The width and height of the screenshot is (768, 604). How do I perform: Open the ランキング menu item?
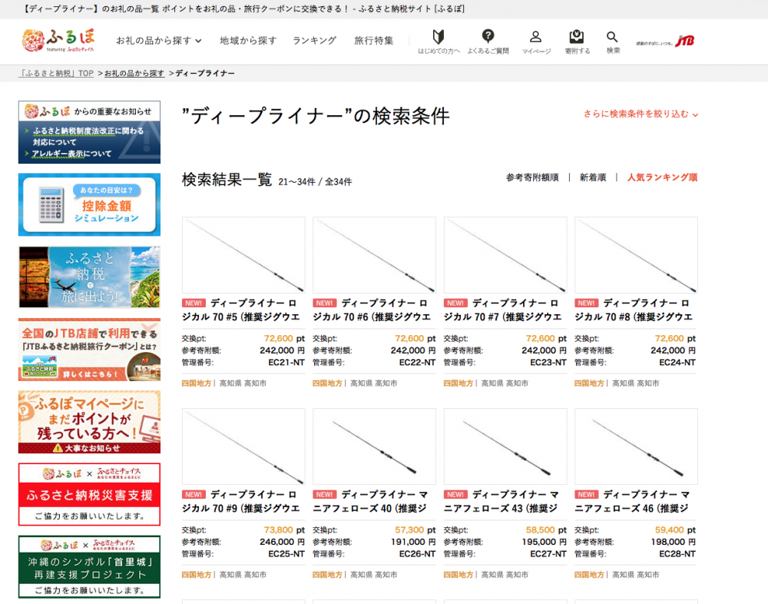[314, 41]
